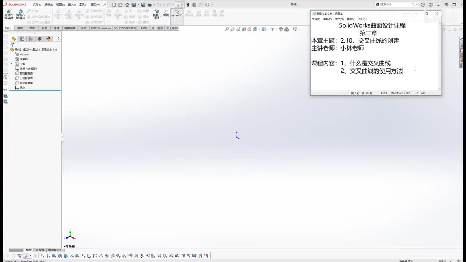Open the 格式(O) menu in Notepad
This screenshot has width=466, height=262.
point(339,19)
